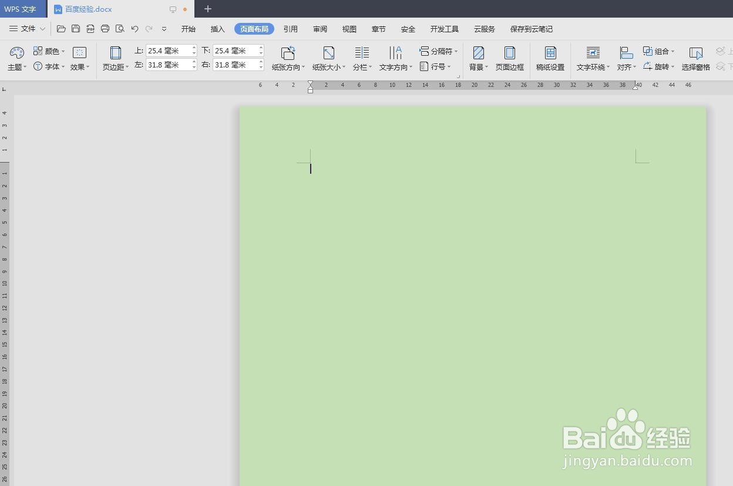The width and height of the screenshot is (733, 486).
Task: Export document to PDF icon
Action: pos(90,29)
